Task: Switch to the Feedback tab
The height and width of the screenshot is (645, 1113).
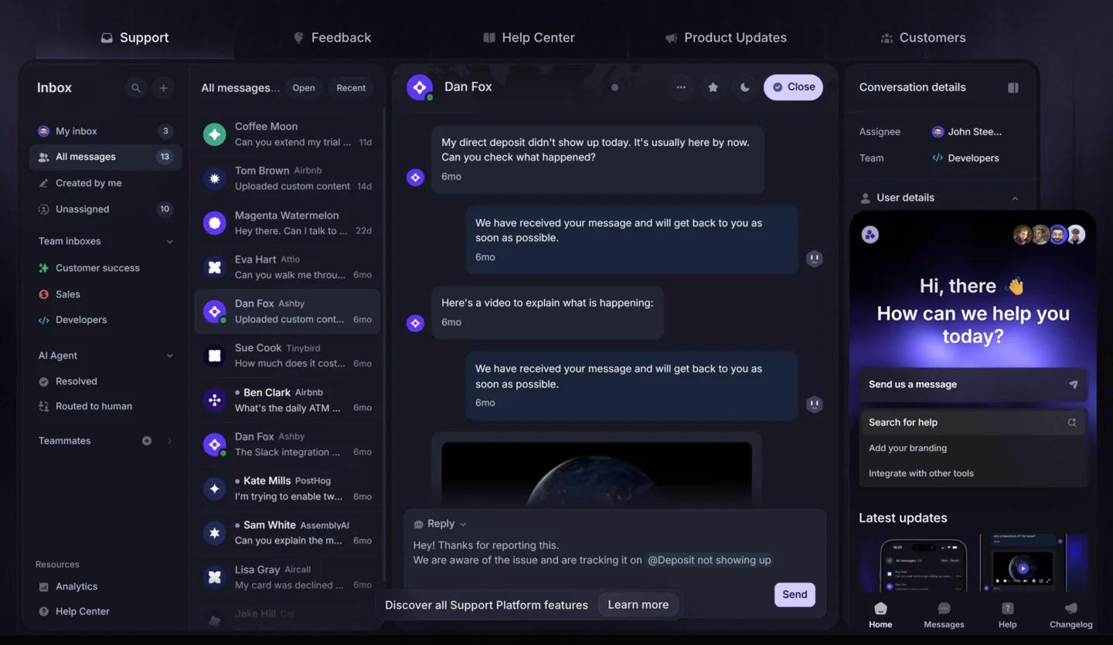Action: [x=332, y=38]
